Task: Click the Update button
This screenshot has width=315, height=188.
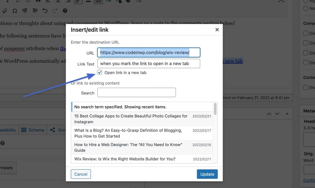Action: [x=207, y=174]
